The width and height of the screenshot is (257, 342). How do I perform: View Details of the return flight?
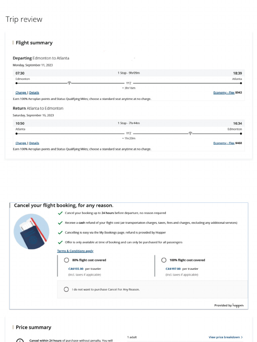[x=34, y=143]
